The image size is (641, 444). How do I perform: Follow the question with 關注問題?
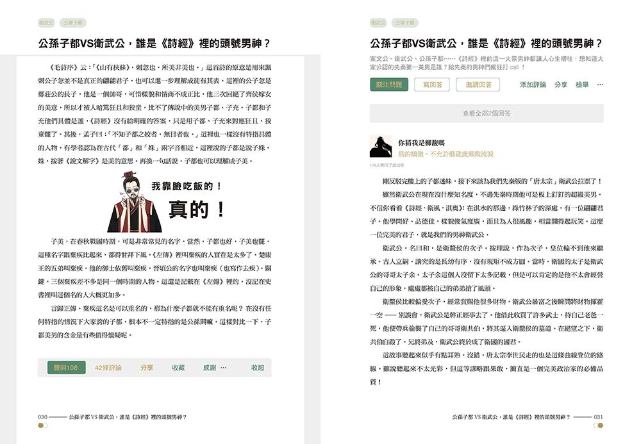389,85
